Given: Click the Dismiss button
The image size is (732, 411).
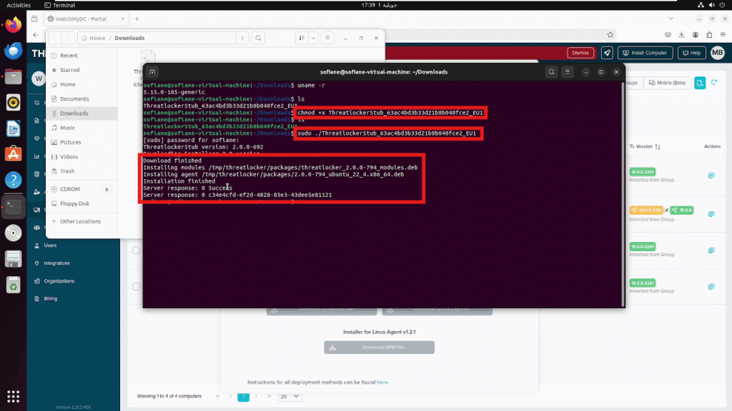Looking at the screenshot, I should click(580, 53).
